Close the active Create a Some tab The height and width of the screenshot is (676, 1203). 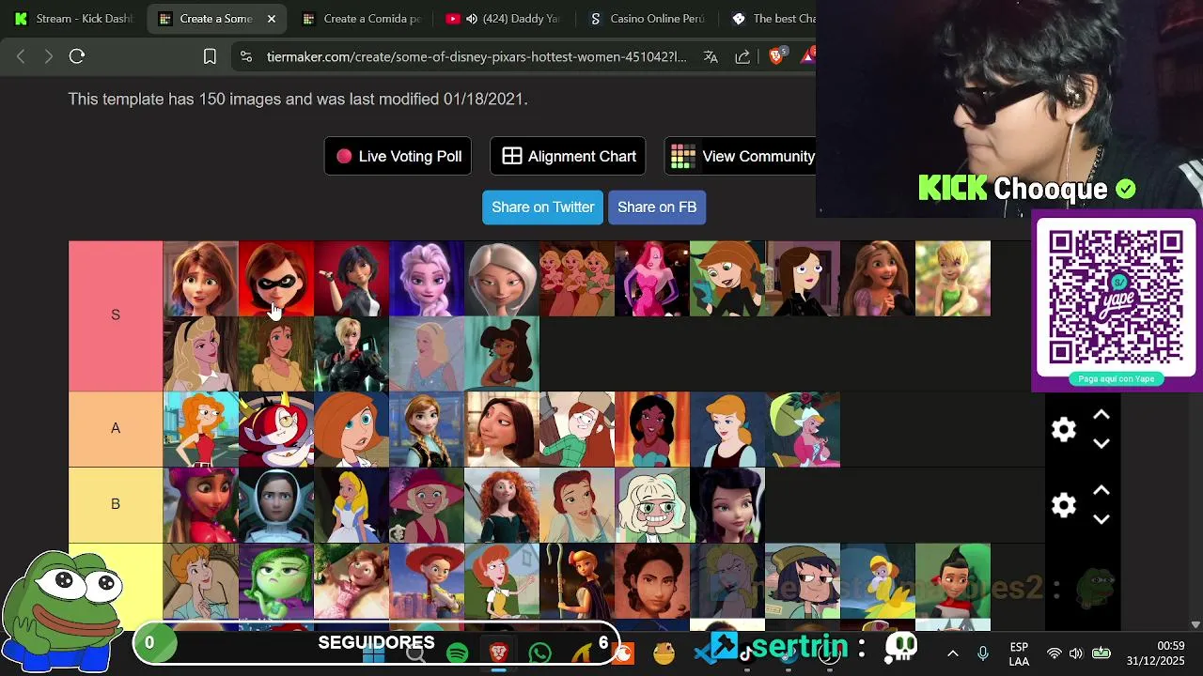tap(272, 18)
